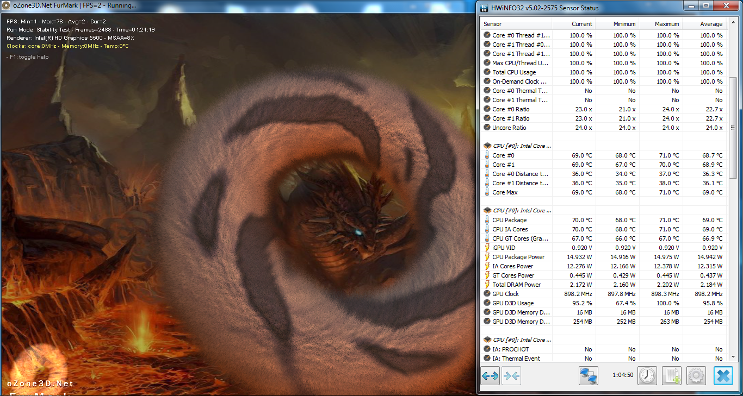The image size is (743, 396).
Task: Maximize the HWiNFO32 Sensor Status window
Action: coord(705,6)
